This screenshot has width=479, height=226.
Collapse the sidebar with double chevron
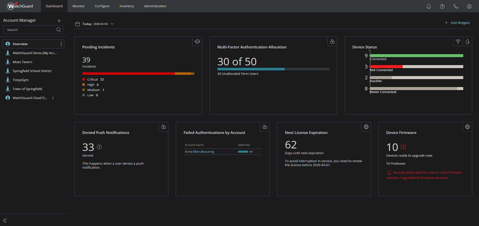click(5, 220)
